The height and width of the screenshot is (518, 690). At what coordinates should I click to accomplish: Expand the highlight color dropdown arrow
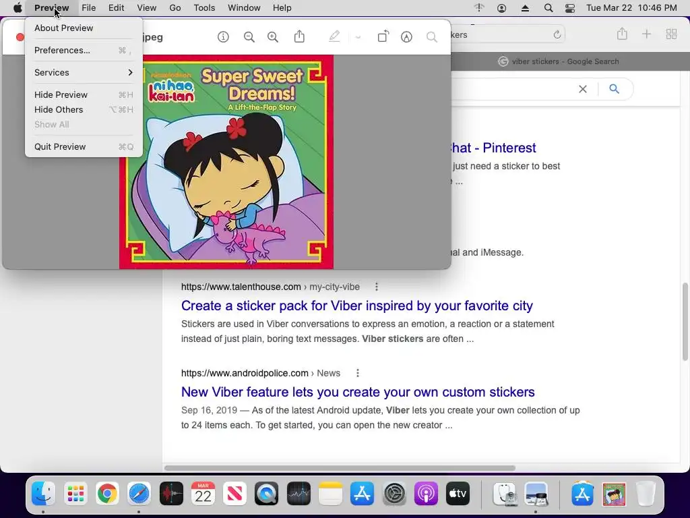358,38
